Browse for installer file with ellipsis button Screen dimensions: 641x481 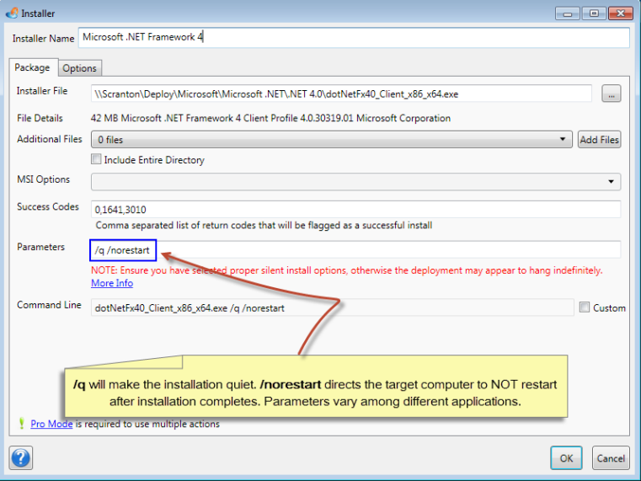tap(612, 94)
